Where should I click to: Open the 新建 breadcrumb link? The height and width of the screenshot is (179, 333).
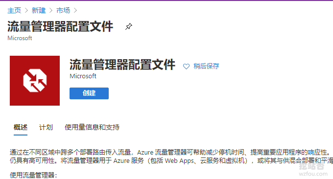(39, 10)
